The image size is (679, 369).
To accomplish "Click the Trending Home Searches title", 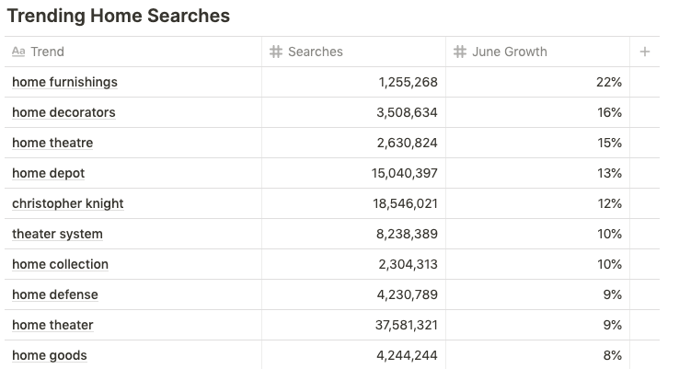I will click(x=118, y=16).
